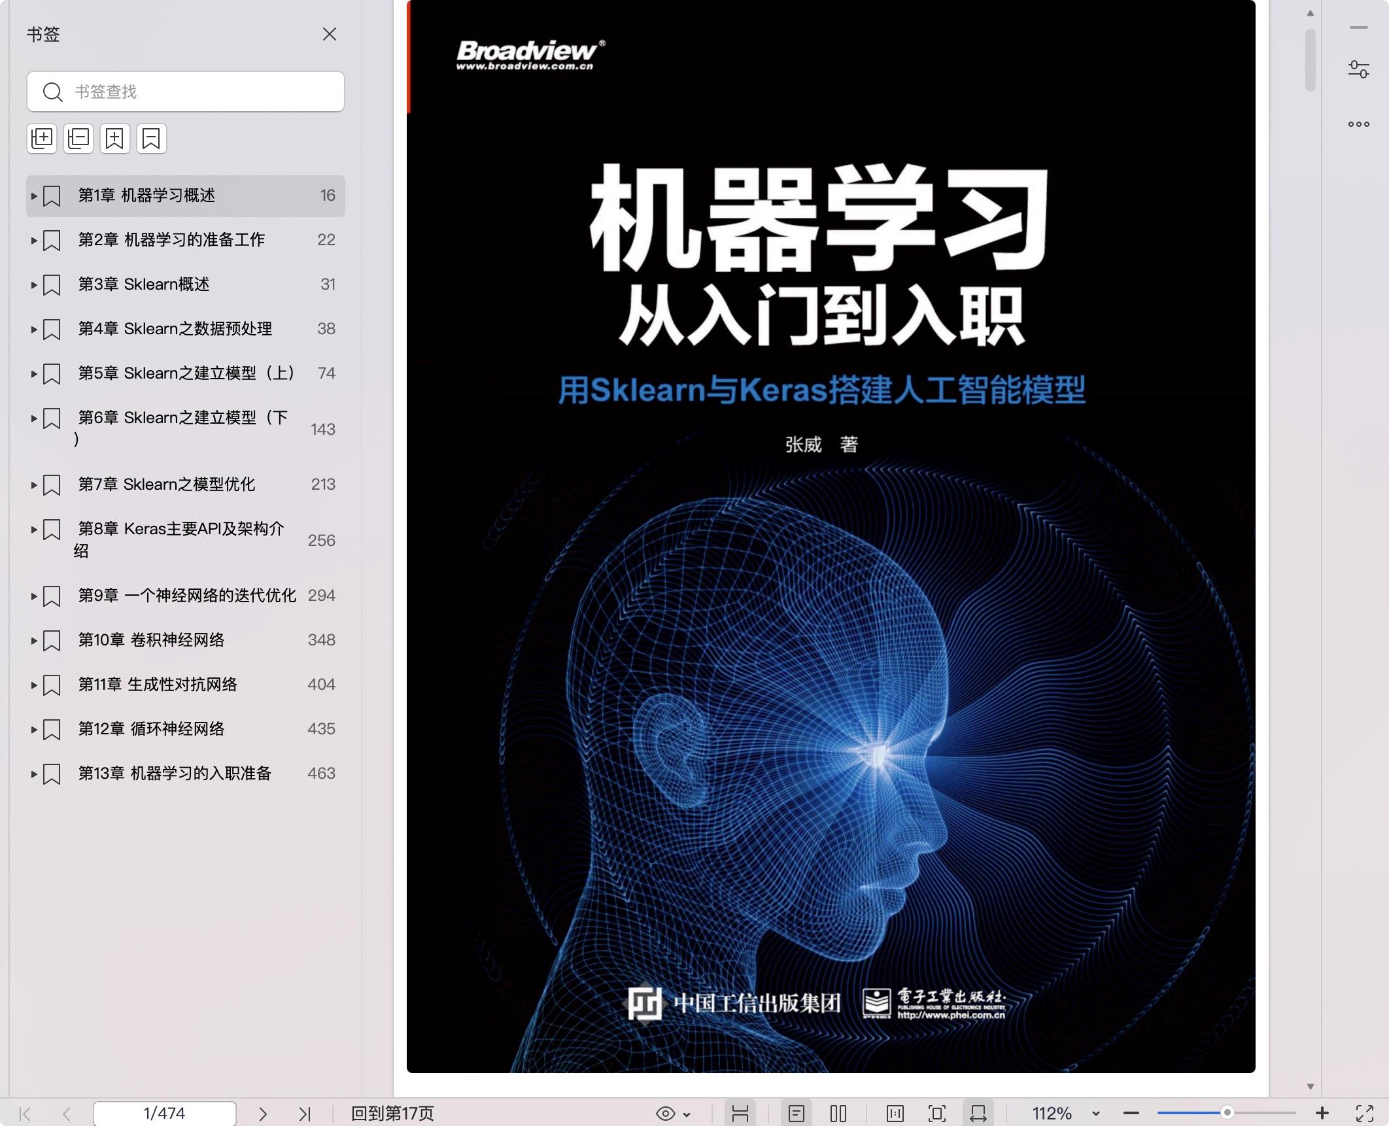Expand 第1章 机器学习概述 bookmark
1389x1126 pixels.
34,196
